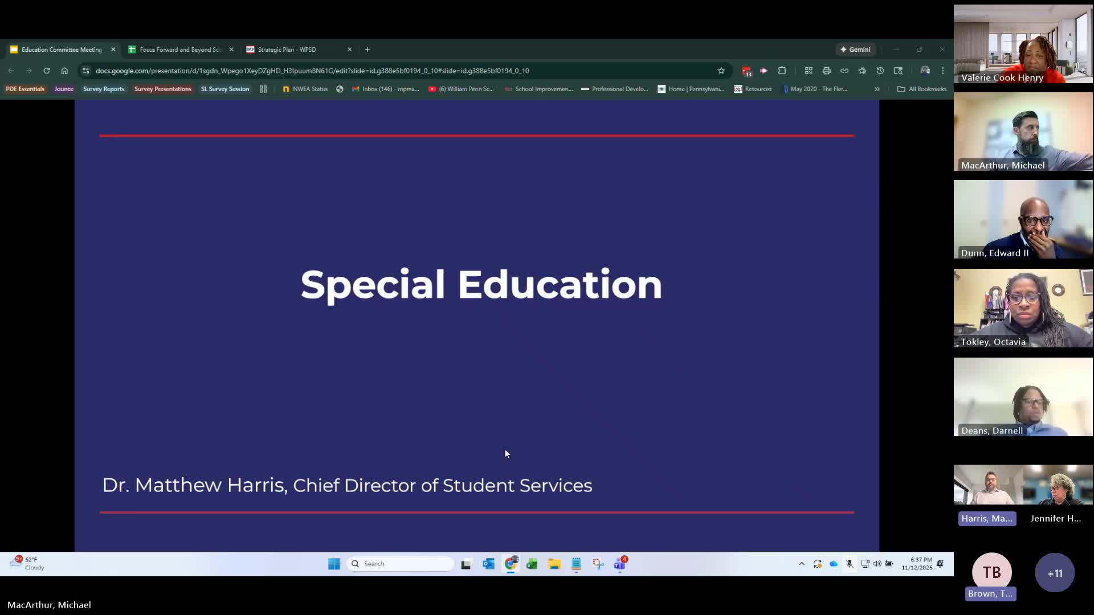The height and width of the screenshot is (615, 1094).
Task: Open File Explorer from the taskbar
Action: click(x=554, y=564)
